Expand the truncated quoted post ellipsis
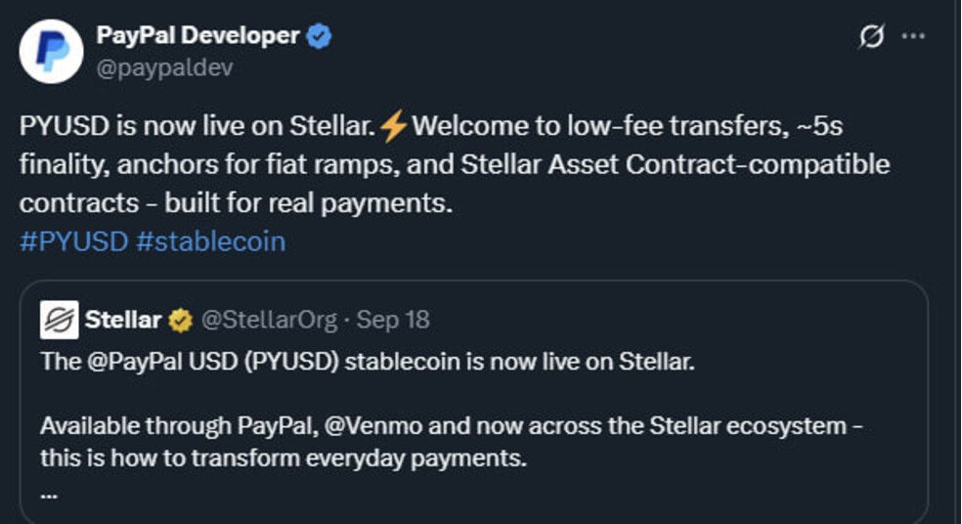Screen dimensions: 962x524 pos(50,493)
